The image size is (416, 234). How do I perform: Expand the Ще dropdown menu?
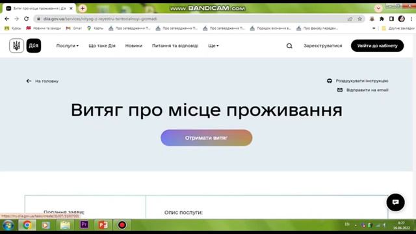(213, 45)
